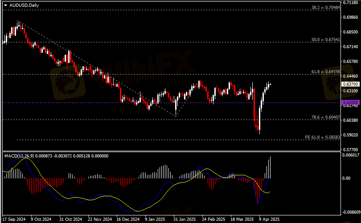Open the chart menu triangle beside AUDUSD,Daily
Image resolution: width=361 pixels, height=223 pixels.
click(x=5, y=5)
